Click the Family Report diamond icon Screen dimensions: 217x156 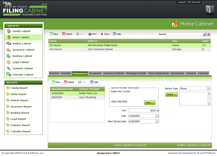(x=8, y=88)
